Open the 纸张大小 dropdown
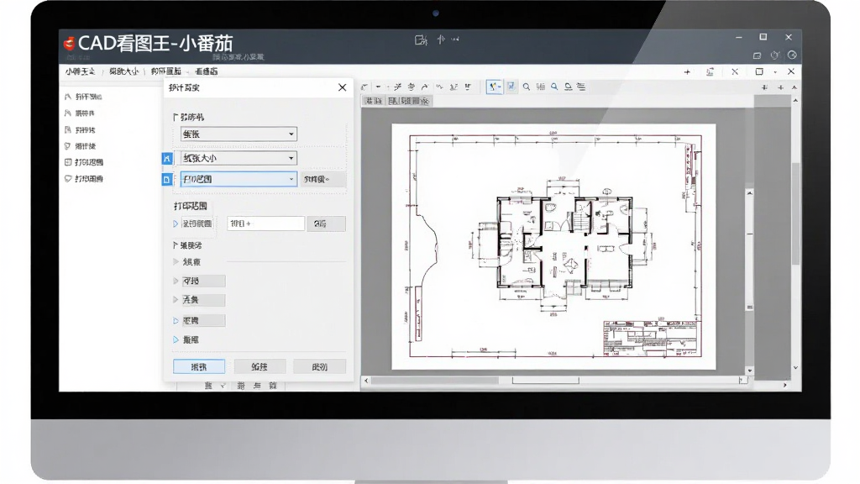860x484 pixels. (239, 159)
